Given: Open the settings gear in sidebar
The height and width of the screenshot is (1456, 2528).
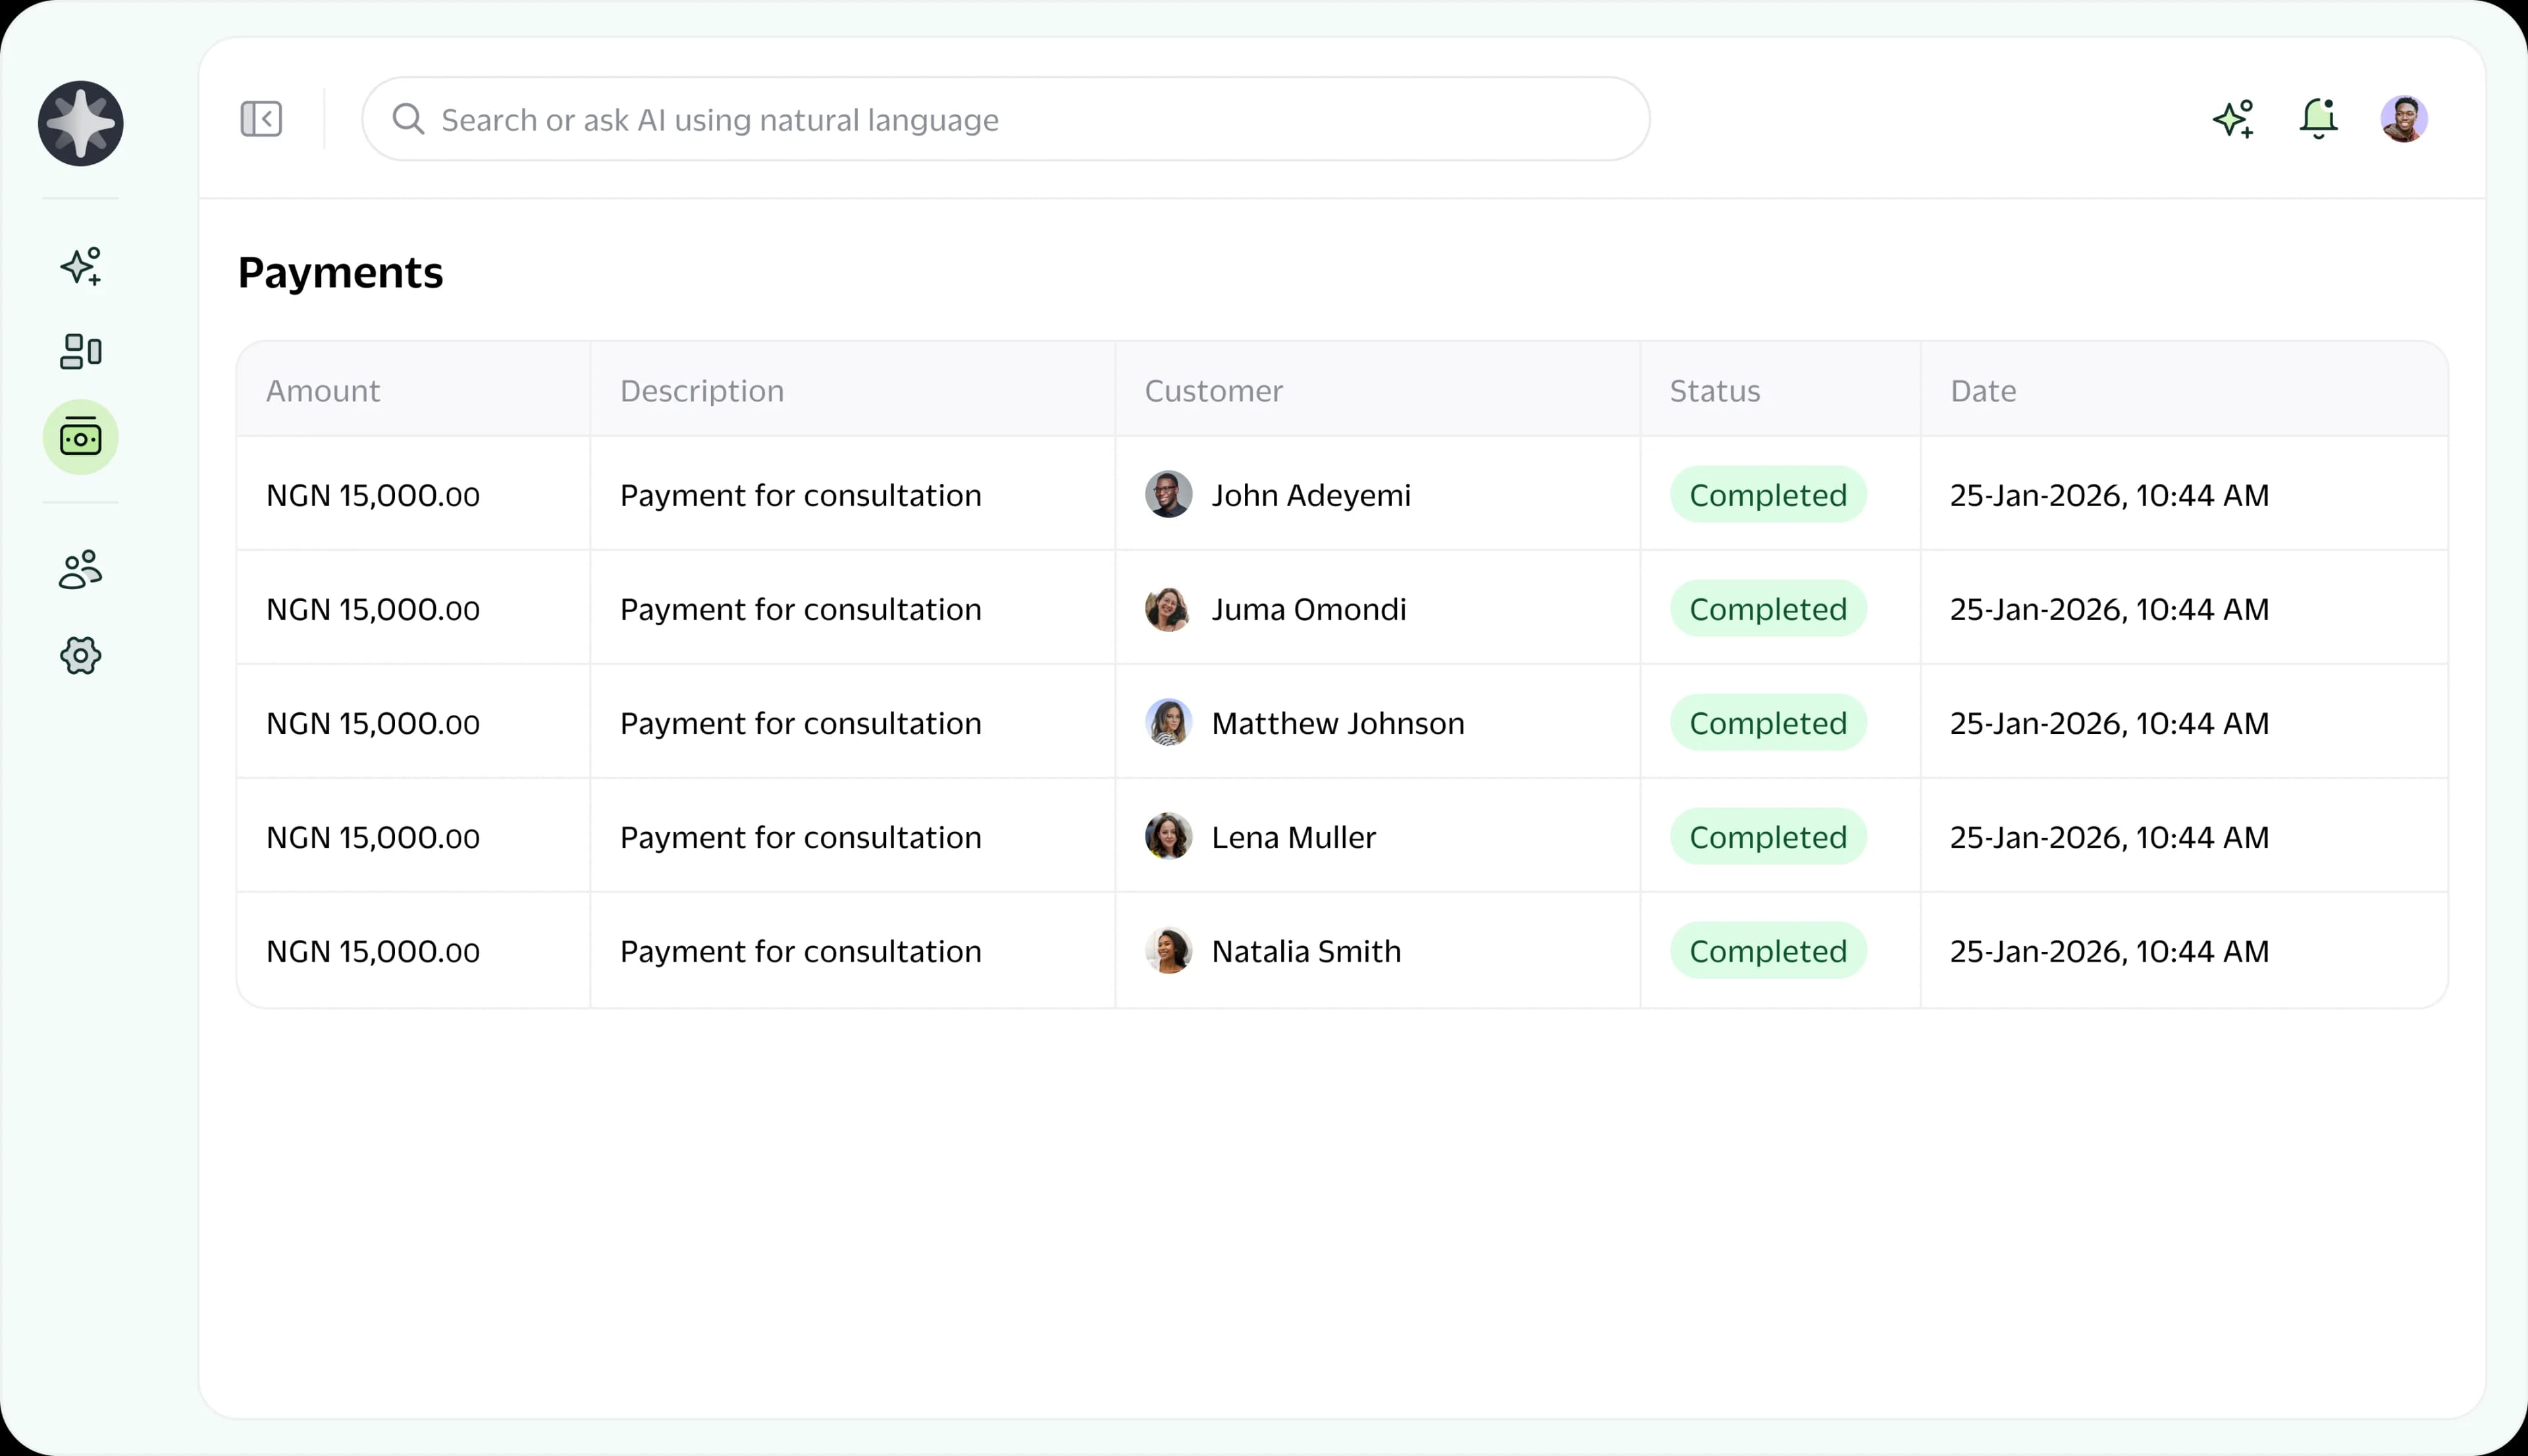Looking at the screenshot, I should point(81,656).
